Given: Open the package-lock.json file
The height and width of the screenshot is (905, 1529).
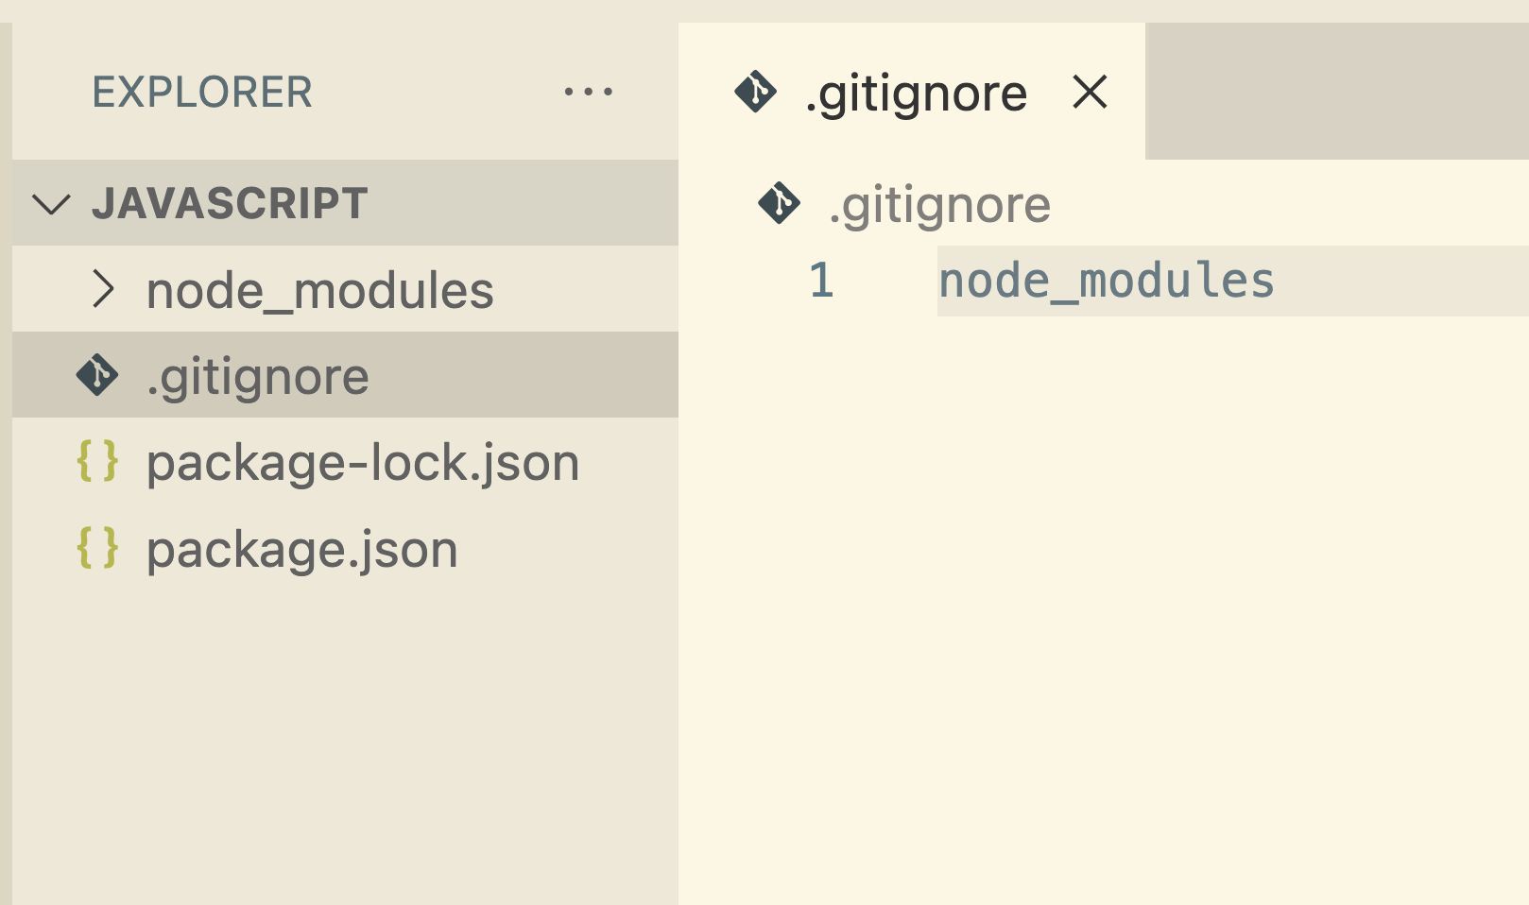Looking at the screenshot, I should point(362,462).
